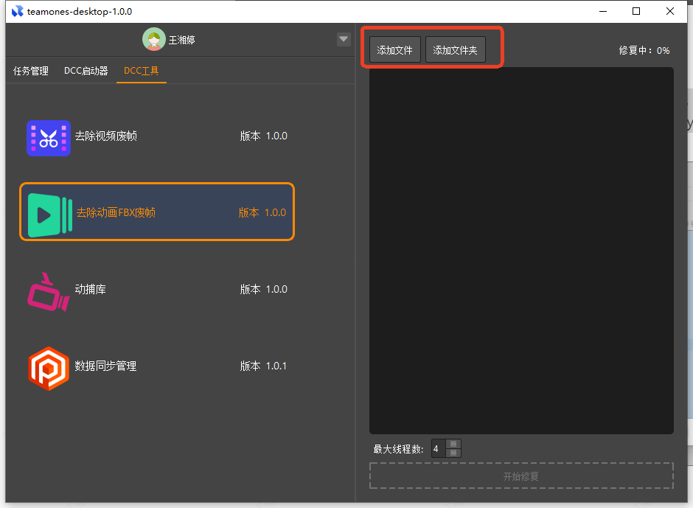Screen dimensions: 693x508
Task: Switch to the 任务管理 tab
Action: click(x=31, y=72)
